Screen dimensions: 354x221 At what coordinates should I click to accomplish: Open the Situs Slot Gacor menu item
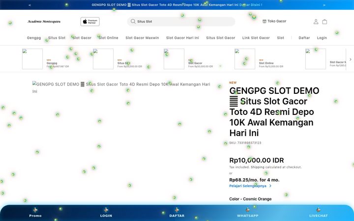coord(221,38)
